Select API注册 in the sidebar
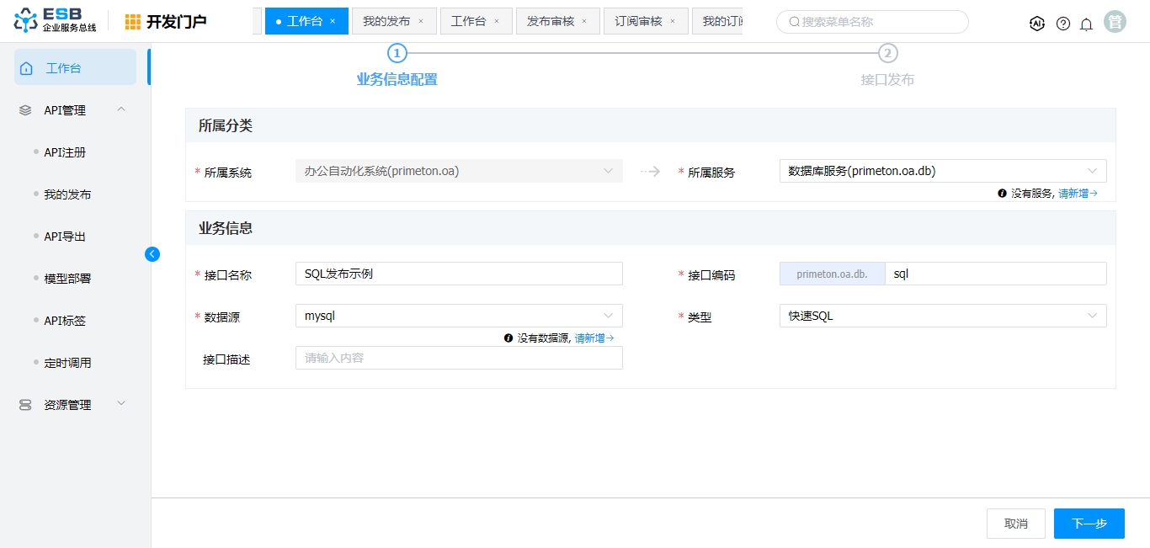The width and height of the screenshot is (1150, 548). coord(65,152)
